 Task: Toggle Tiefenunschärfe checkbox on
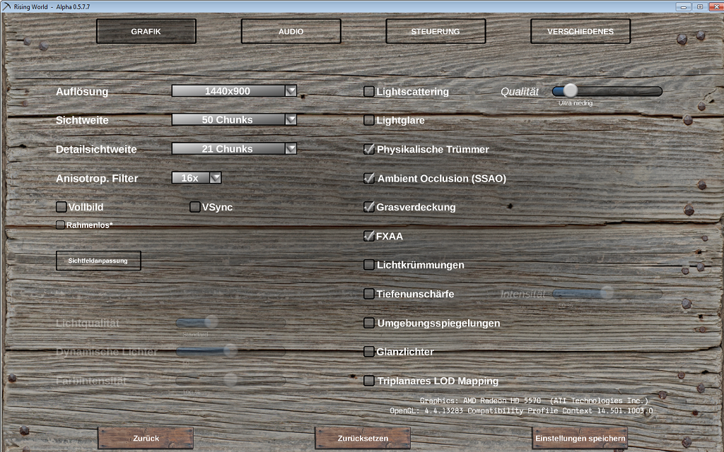coord(369,294)
